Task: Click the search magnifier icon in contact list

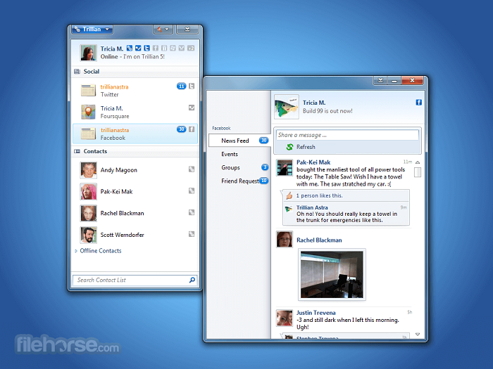Action: [x=192, y=280]
